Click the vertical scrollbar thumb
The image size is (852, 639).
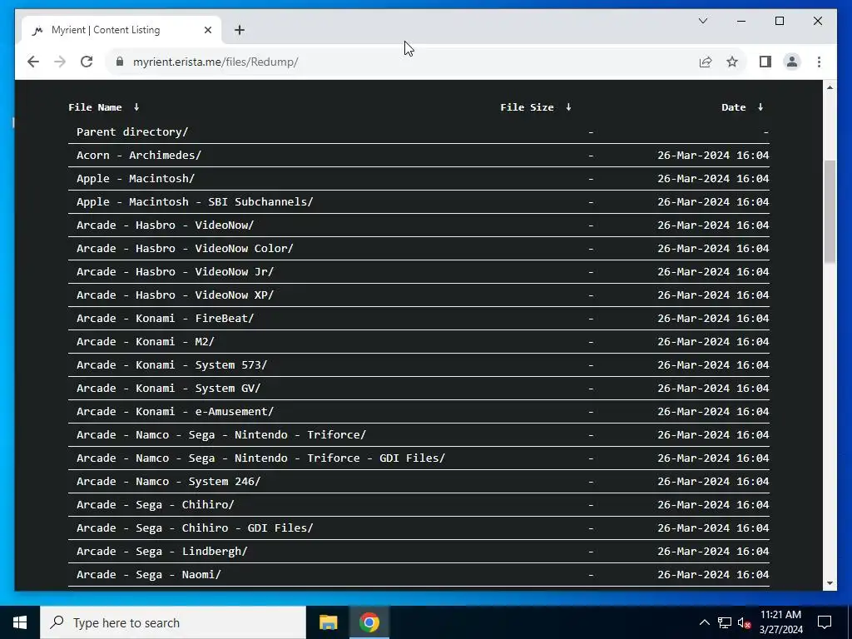830,212
